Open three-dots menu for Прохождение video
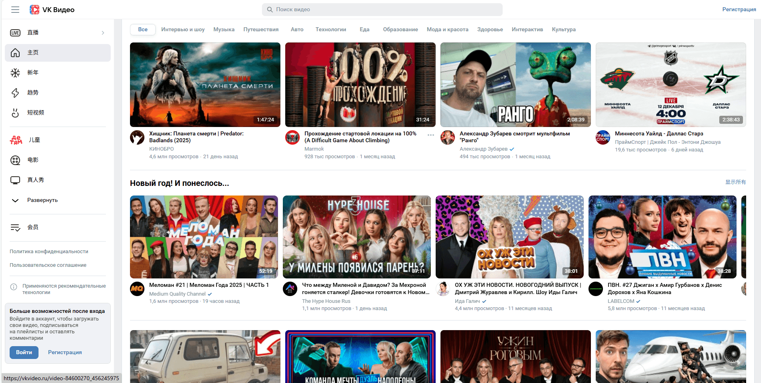The height and width of the screenshot is (383, 761). pos(430,135)
